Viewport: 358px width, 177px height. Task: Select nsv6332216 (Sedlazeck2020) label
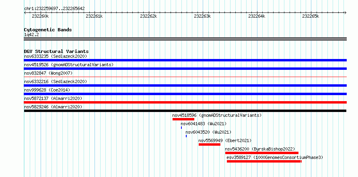[56, 81]
